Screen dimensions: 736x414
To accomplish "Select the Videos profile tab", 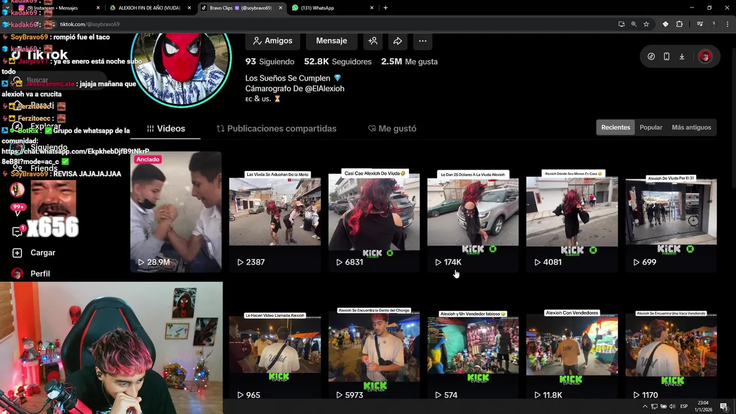I will 166,128.
